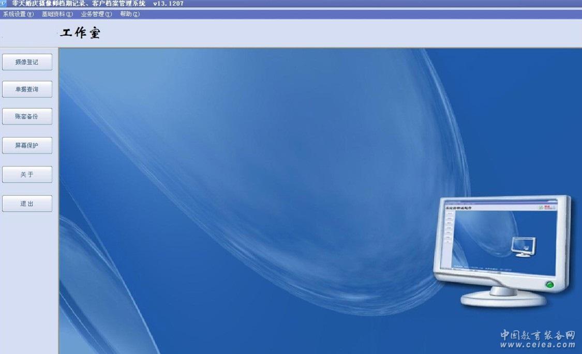Screen dimensions: 582x354
Task: Click the application icon in the title bar
Action: click(3, 3)
